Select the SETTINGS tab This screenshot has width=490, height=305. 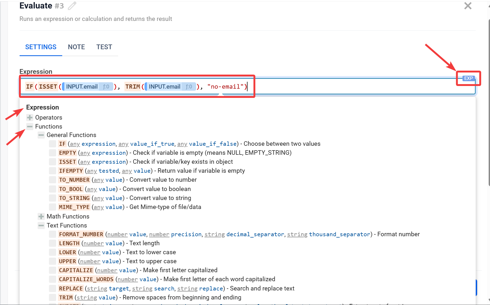[x=41, y=47]
